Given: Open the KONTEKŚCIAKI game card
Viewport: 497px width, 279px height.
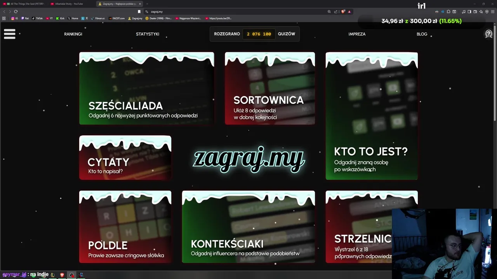Looking at the screenshot, I should pyautogui.click(x=248, y=227).
